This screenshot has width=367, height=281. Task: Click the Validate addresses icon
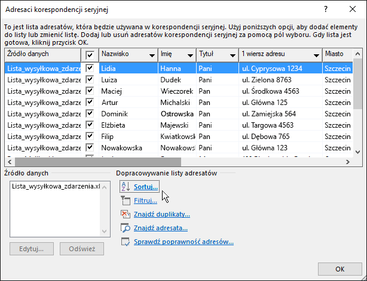(x=126, y=242)
